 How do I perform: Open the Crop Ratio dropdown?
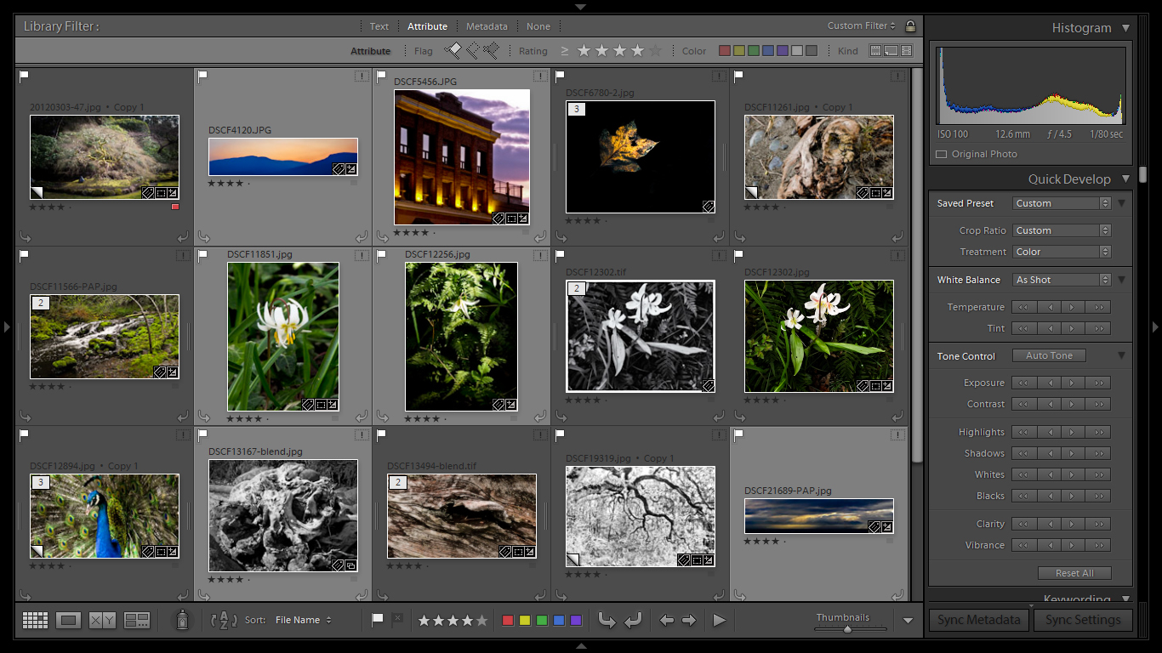(x=1062, y=230)
